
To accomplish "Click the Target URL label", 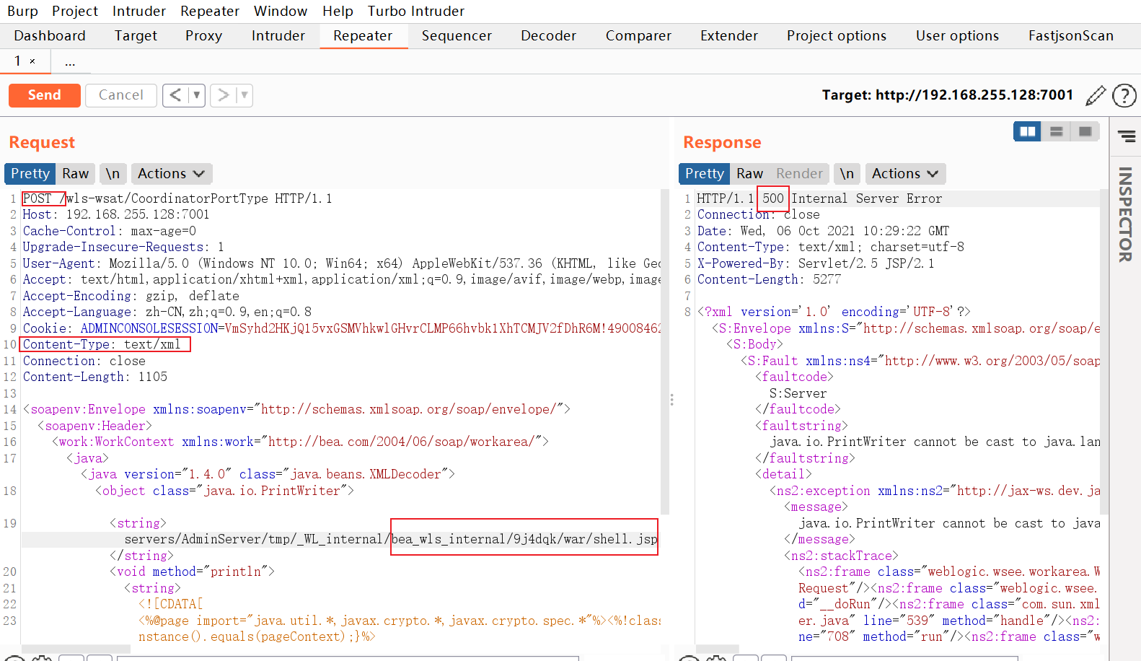I will (x=947, y=95).
